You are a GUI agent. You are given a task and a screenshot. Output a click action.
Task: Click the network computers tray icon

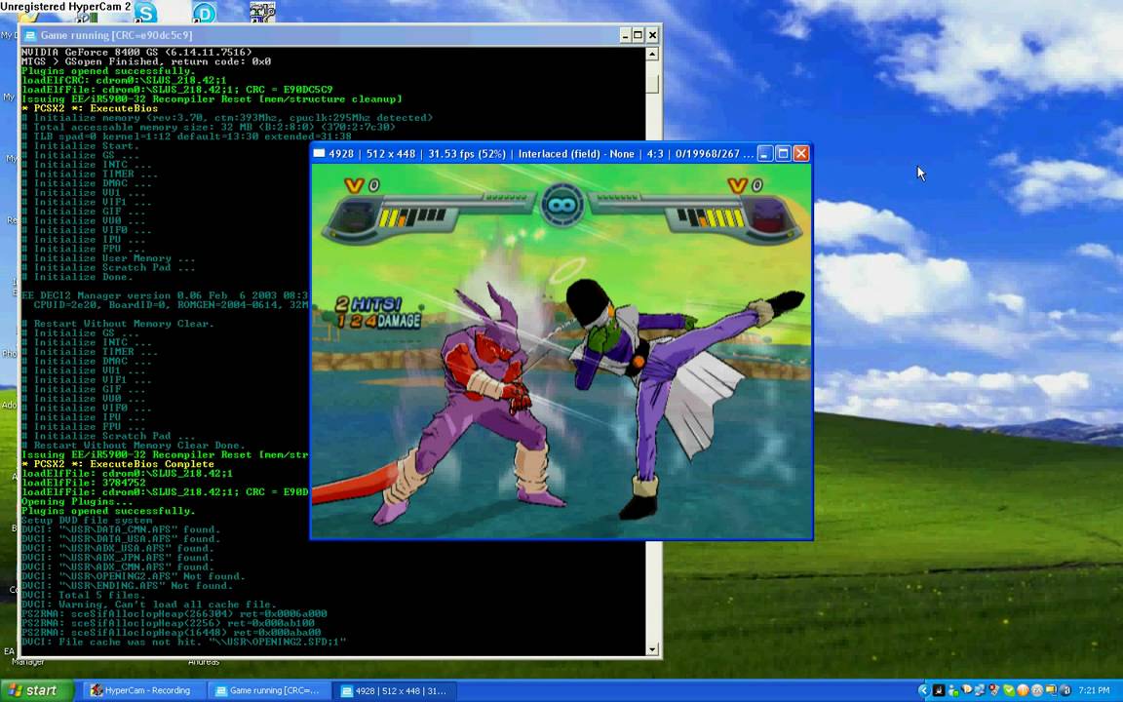click(x=979, y=690)
